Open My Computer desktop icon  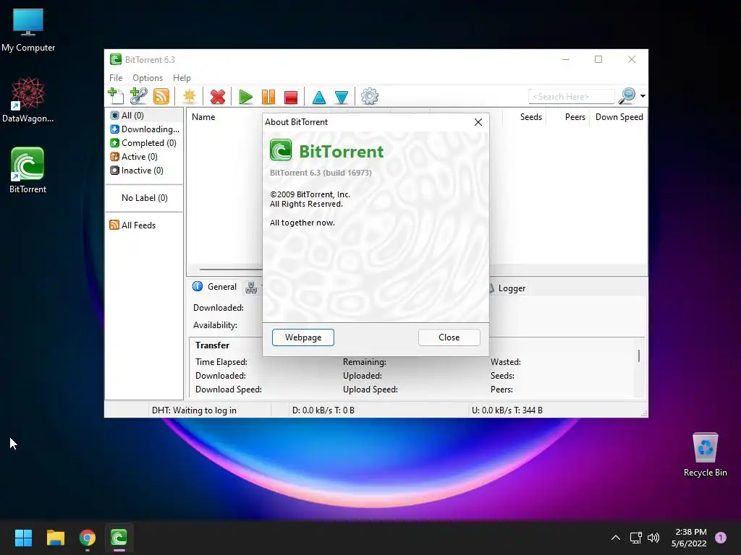click(x=28, y=30)
